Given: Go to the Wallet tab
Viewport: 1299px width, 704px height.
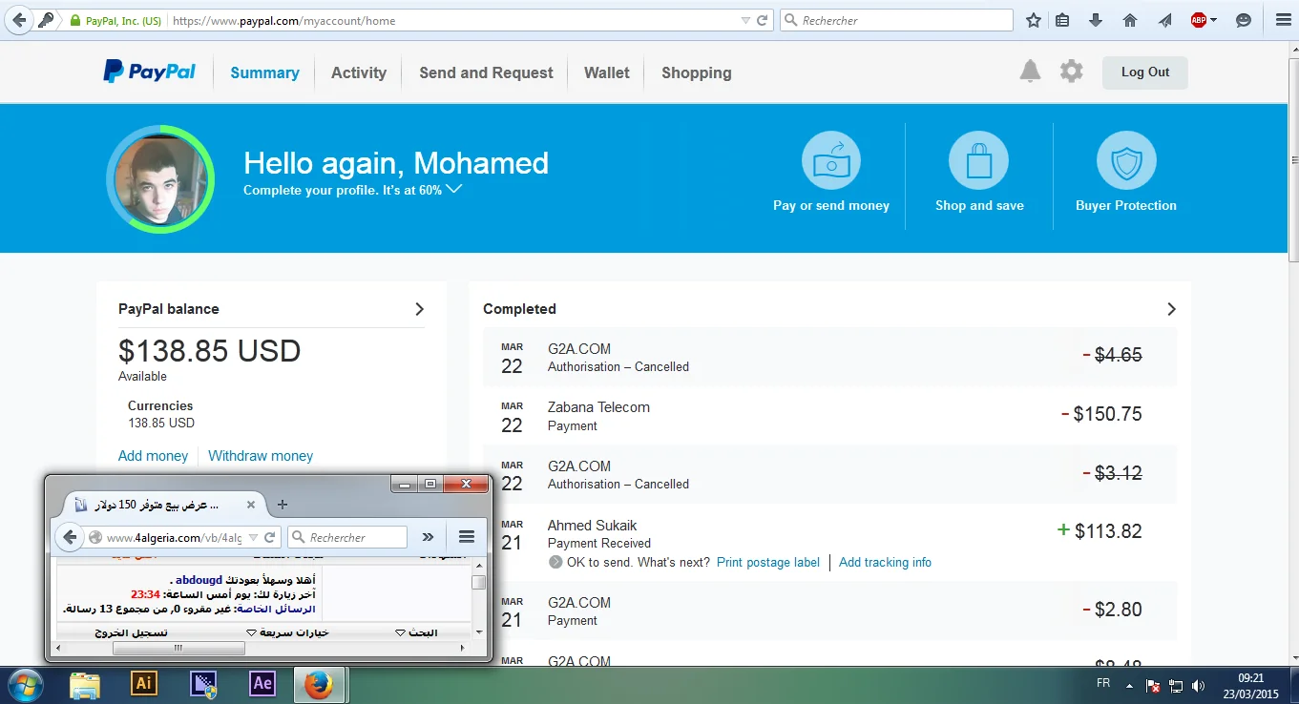Looking at the screenshot, I should 606,72.
